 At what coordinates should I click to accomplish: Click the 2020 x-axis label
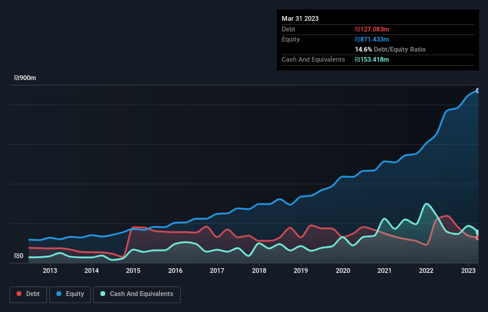click(343, 271)
